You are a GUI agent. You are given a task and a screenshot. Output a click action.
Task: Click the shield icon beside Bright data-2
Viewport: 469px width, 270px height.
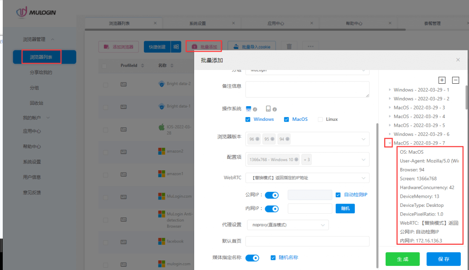click(x=162, y=84)
